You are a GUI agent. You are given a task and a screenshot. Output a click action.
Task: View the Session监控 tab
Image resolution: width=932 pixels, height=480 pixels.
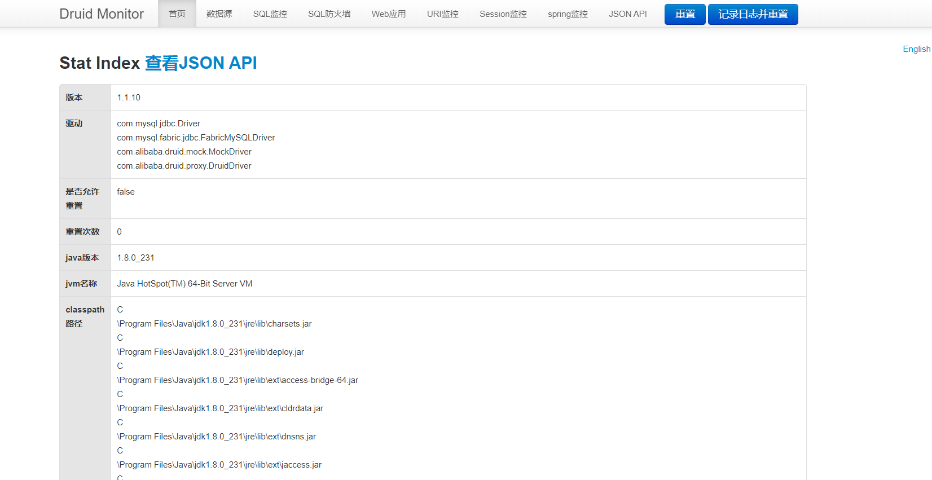503,14
